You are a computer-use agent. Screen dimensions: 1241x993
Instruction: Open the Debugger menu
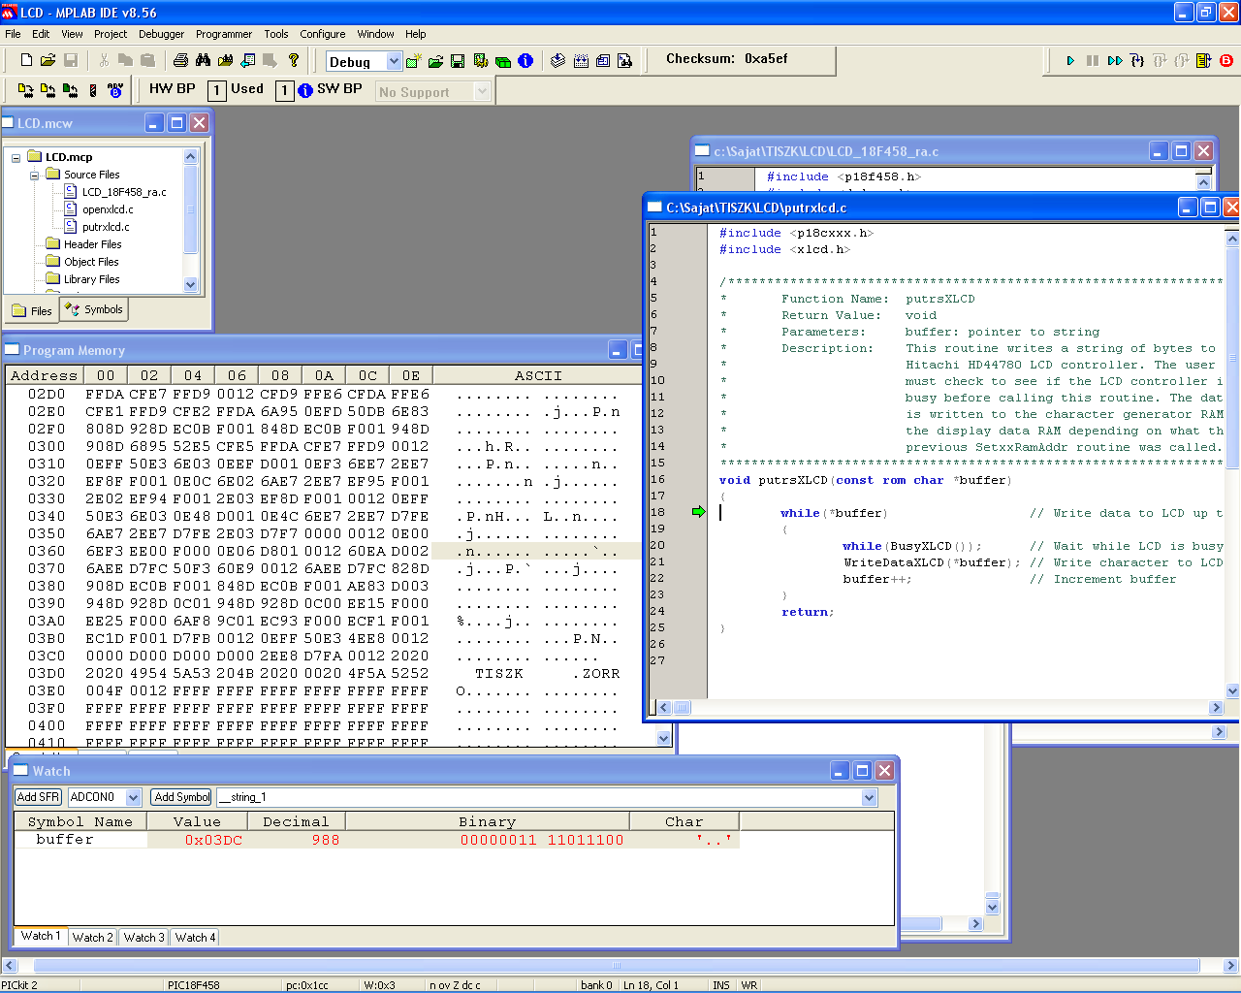coord(161,34)
